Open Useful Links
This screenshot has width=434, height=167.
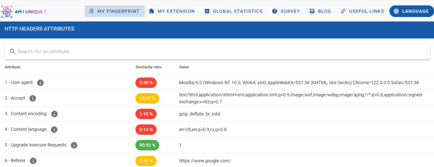[x=362, y=11]
